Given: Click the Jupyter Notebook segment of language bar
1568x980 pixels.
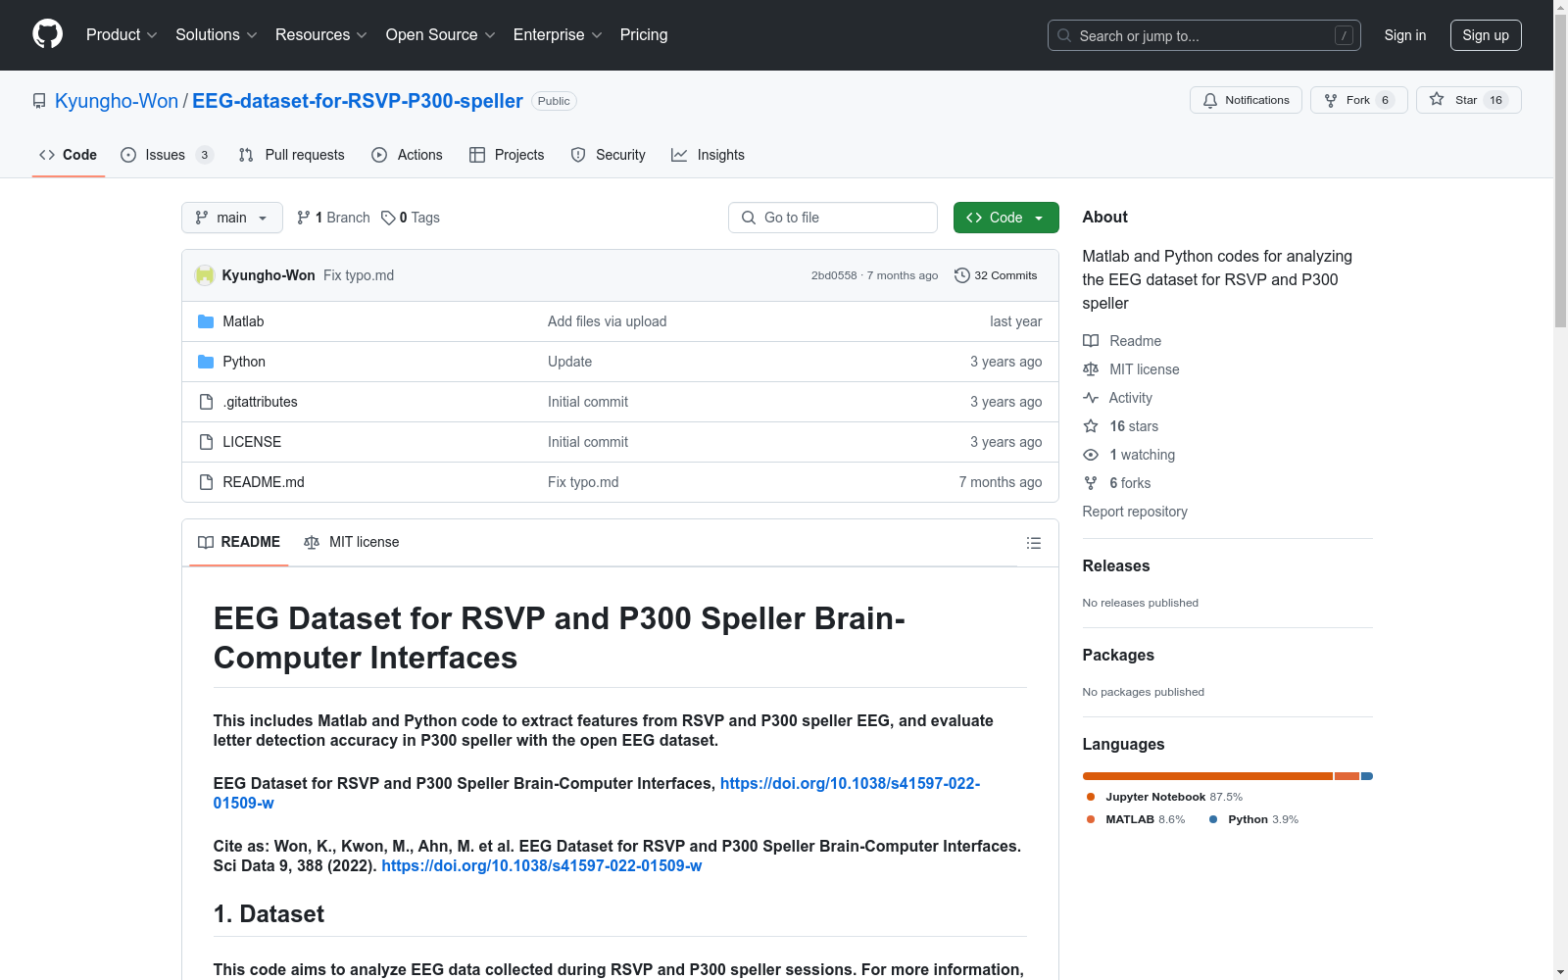Looking at the screenshot, I should 1207,776.
